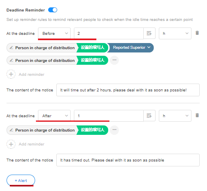Click second dashed plus Add reminder icon
207x191 pixels.
11,144
